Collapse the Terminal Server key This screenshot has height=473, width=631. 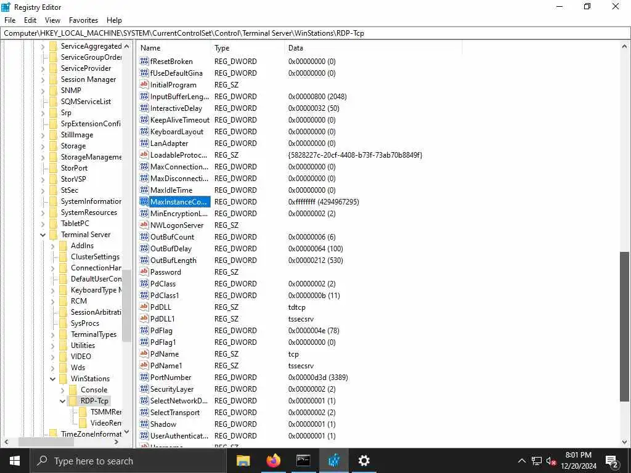[x=43, y=235]
